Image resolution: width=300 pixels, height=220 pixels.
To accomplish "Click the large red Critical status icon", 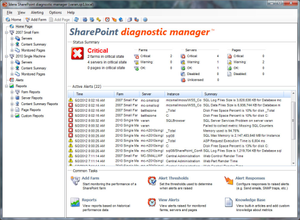I will [77, 53].
